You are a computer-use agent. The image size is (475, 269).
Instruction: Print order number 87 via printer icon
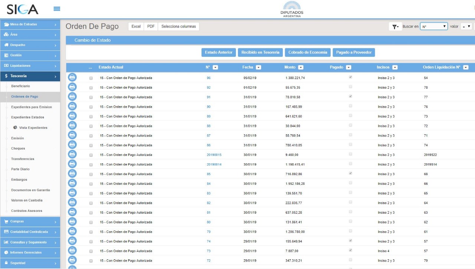(x=72, y=135)
